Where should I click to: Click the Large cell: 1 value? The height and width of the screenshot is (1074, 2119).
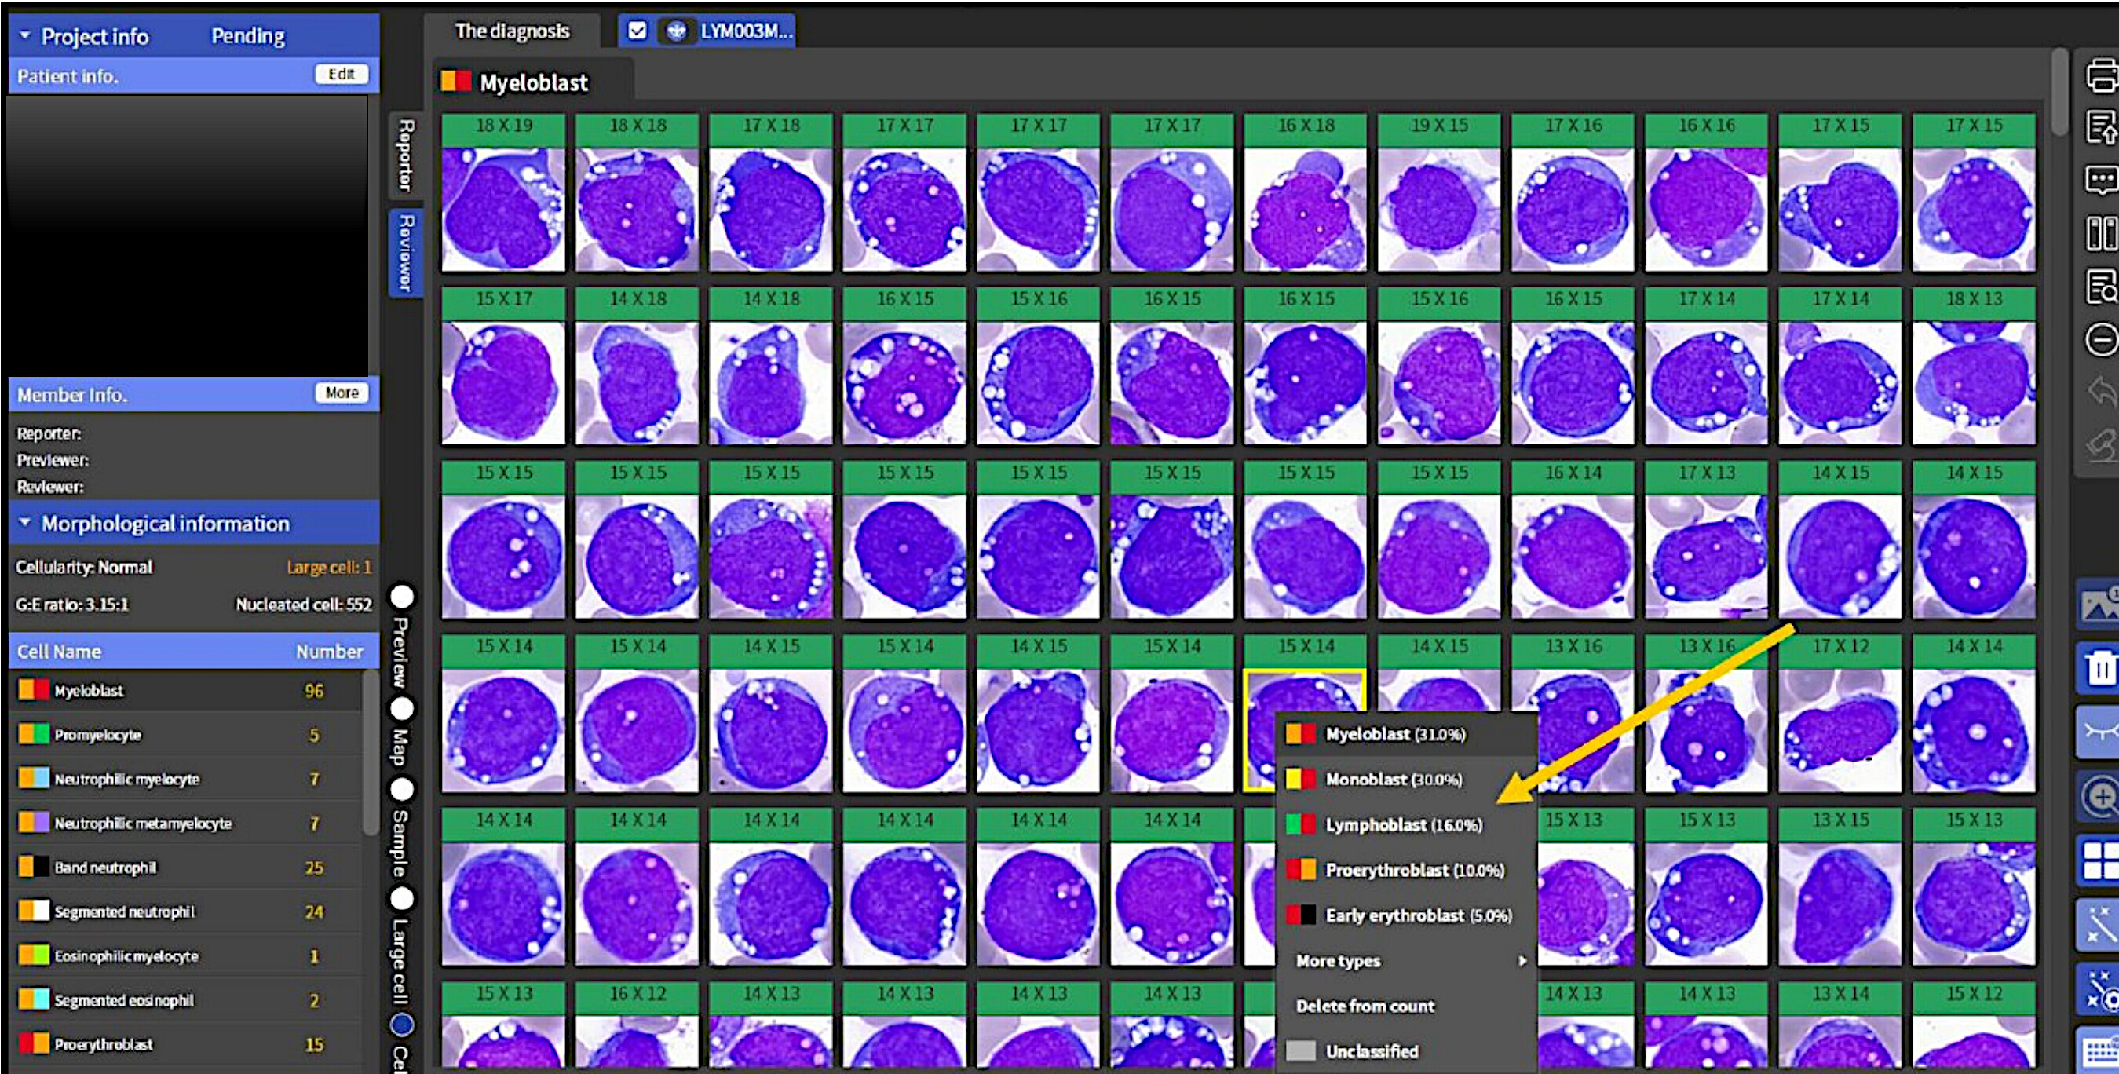[x=329, y=567]
